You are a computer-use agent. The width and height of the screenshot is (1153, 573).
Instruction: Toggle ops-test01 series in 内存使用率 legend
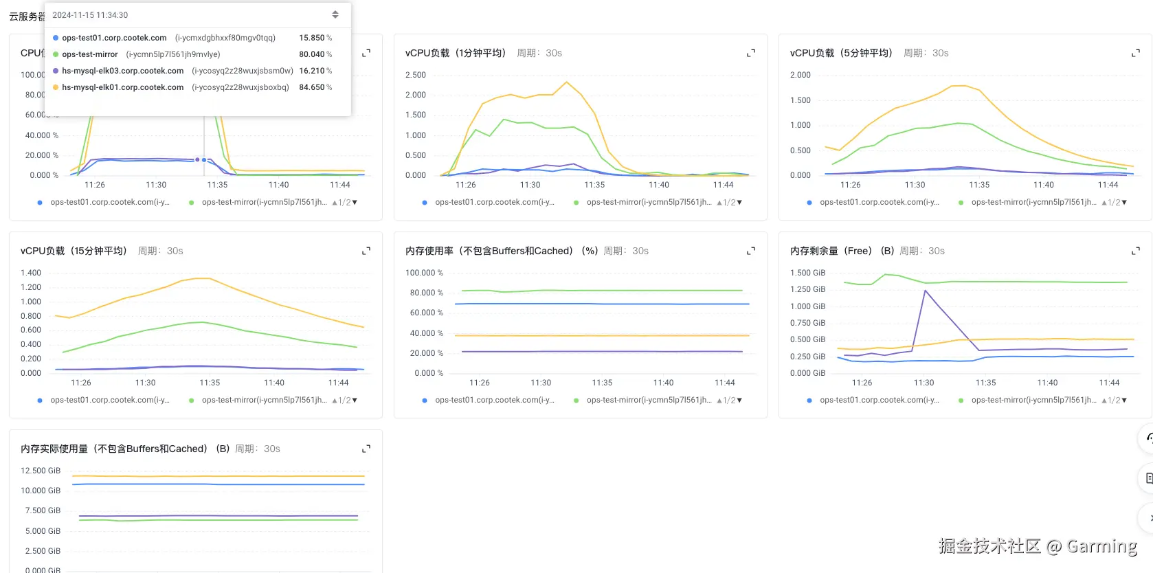tap(489, 400)
